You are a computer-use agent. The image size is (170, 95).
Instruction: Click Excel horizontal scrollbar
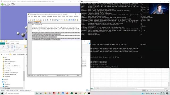pos(151,88)
